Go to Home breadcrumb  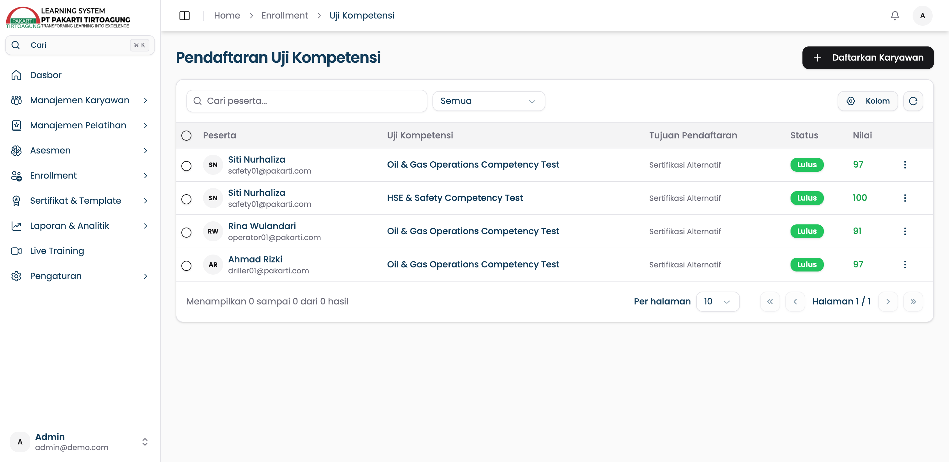tap(227, 15)
